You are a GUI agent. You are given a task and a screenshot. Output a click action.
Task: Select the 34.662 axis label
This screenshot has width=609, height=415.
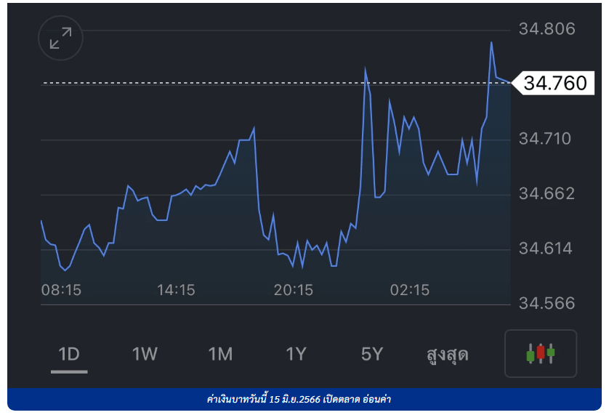(547, 193)
